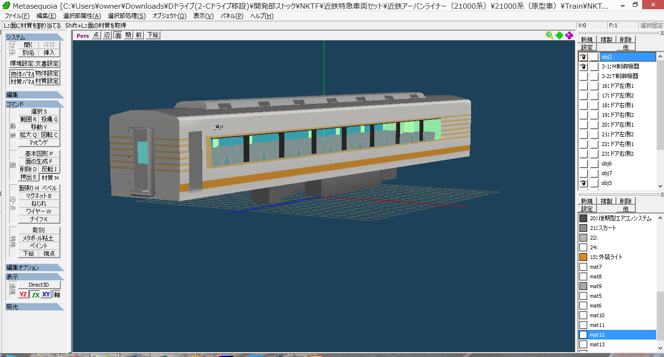Image resolution: width=664 pixels, height=357 pixels.
Task: Open the Direct3D renderer selector
Action: [39, 285]
